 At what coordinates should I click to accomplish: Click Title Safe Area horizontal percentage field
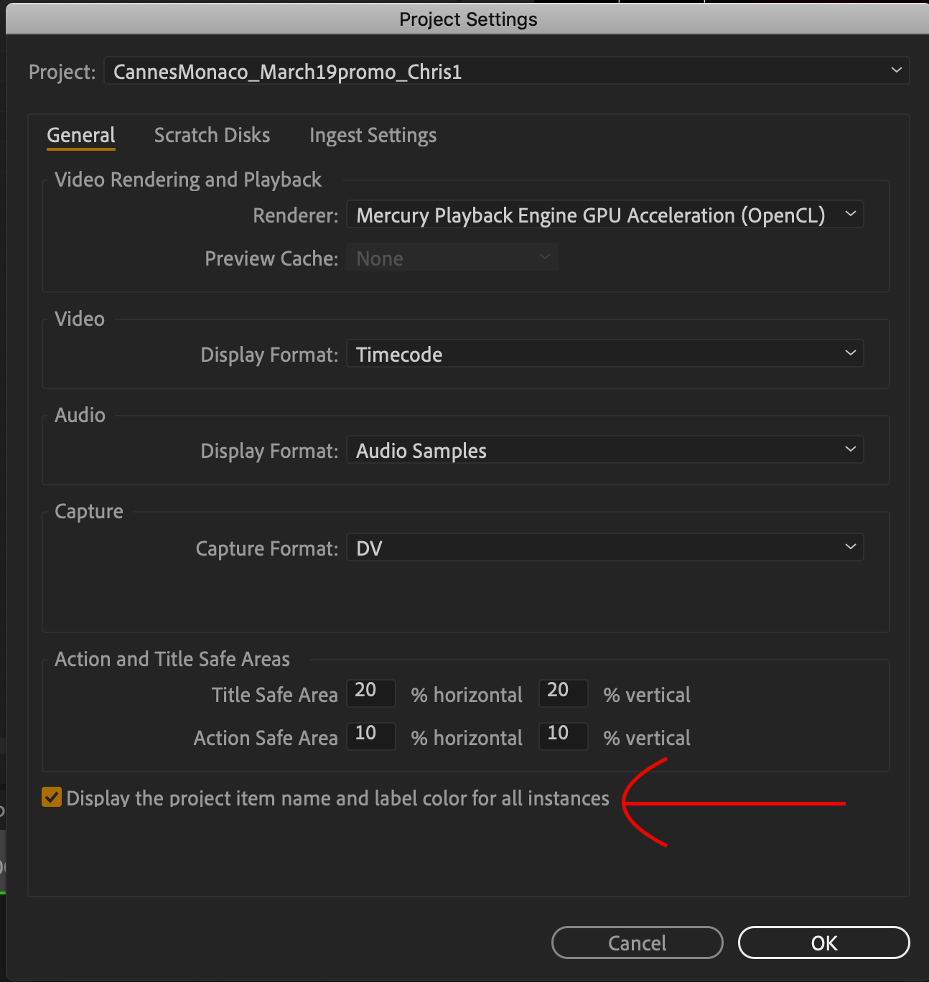click(371, 693)
